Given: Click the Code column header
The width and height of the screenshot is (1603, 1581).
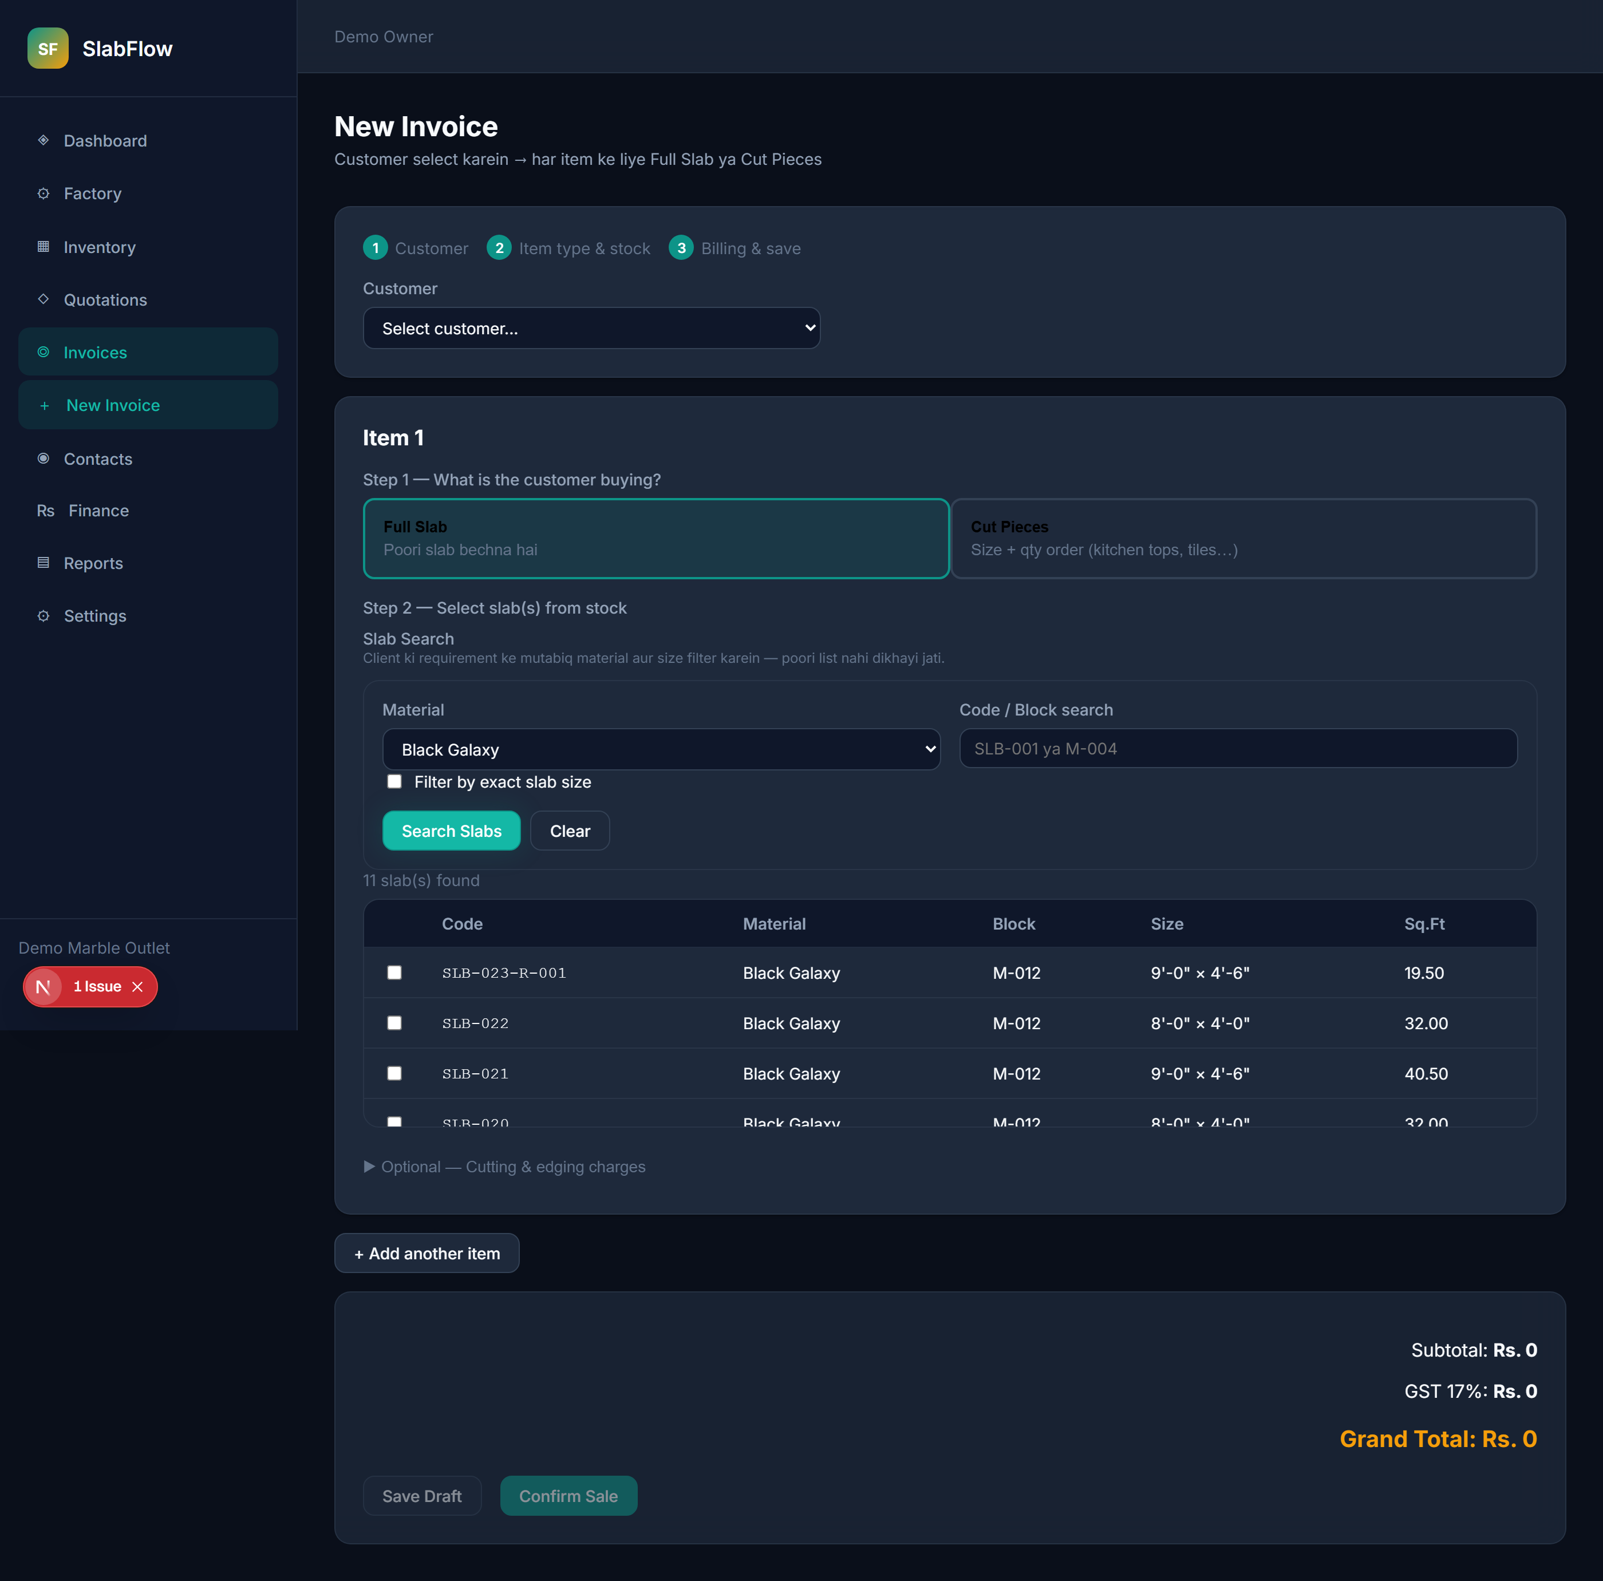Looking at the screenshot, I should click(462, 924).
